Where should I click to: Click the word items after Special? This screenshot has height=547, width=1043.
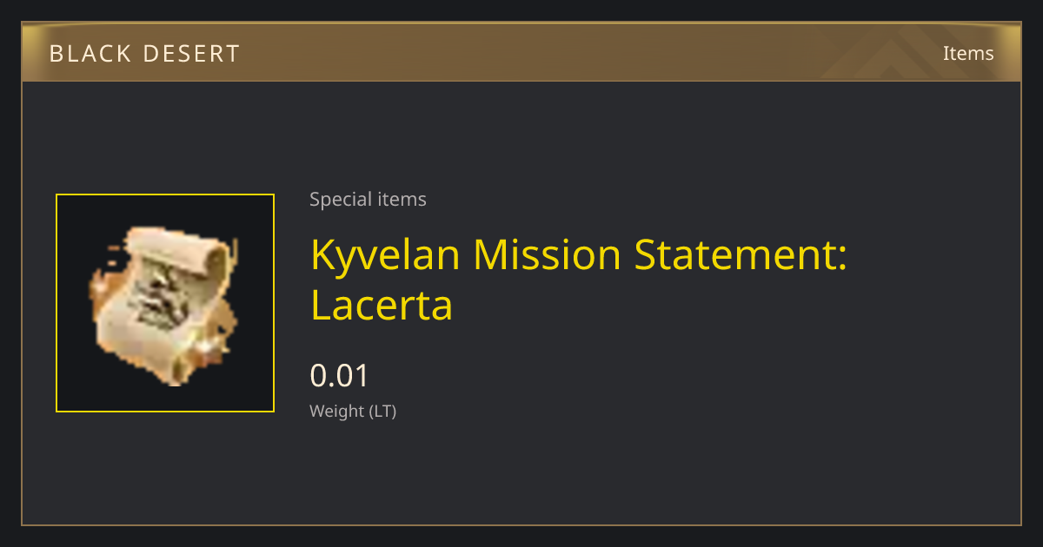402,200
